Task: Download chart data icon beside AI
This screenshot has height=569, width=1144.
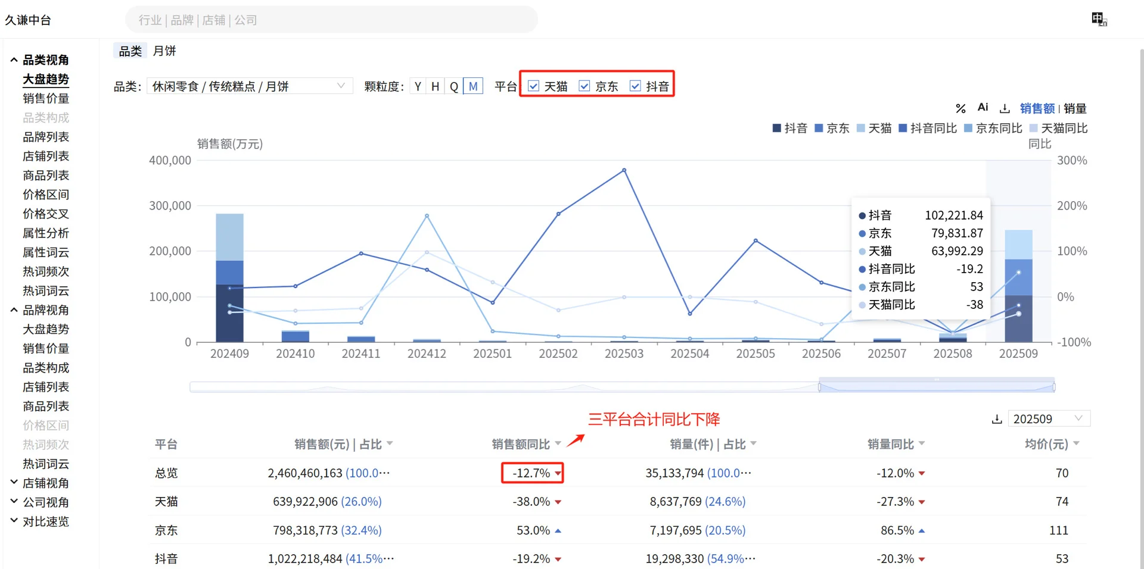Action: click(1005, 108)
